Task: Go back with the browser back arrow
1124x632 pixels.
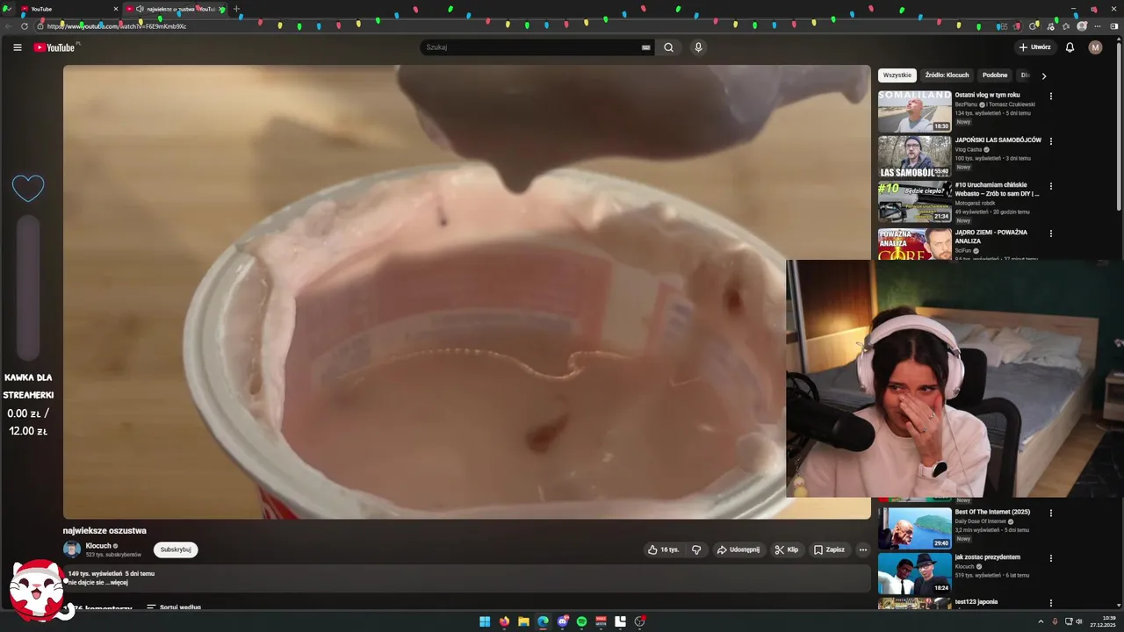Action: click(x=9, y=26)
